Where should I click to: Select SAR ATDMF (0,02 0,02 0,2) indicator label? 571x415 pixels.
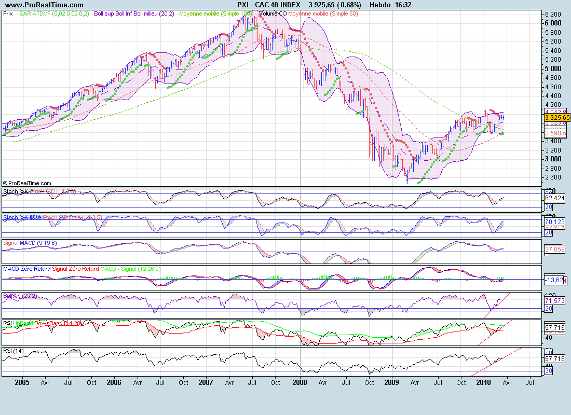click(x=55, y=14)
